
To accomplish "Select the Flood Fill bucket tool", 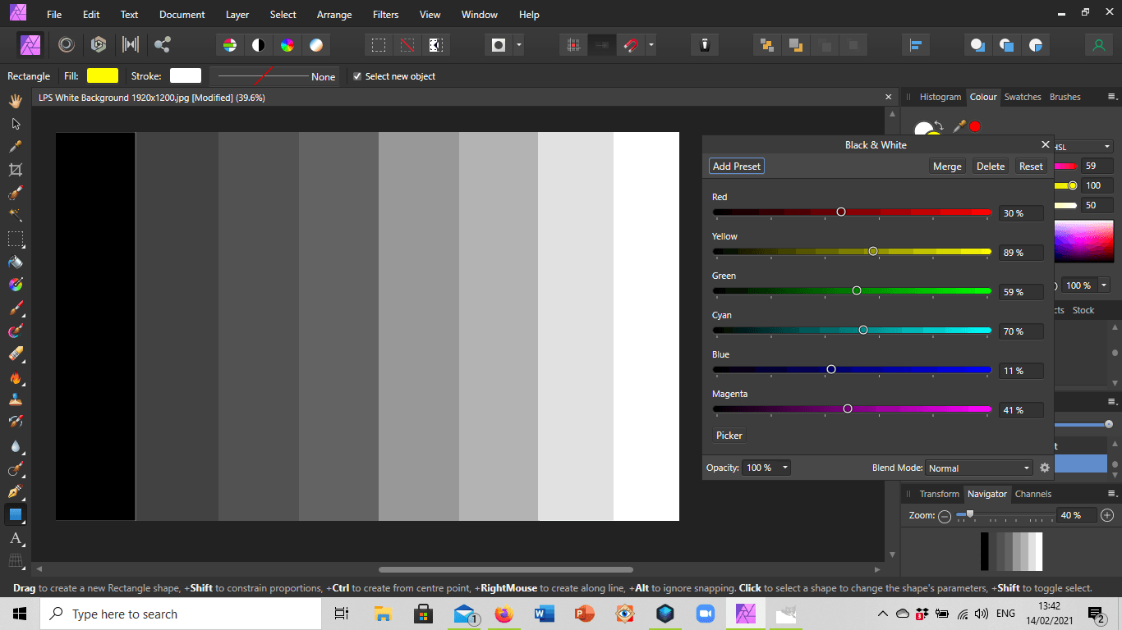I will [x=15, y=262].
